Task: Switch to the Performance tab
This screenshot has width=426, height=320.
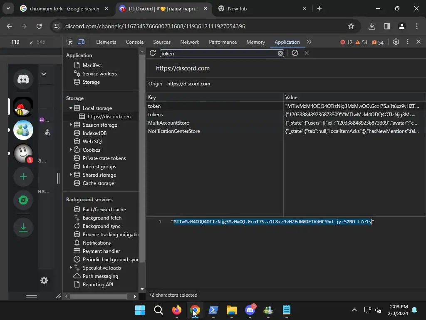Action: tap(223, 42)
